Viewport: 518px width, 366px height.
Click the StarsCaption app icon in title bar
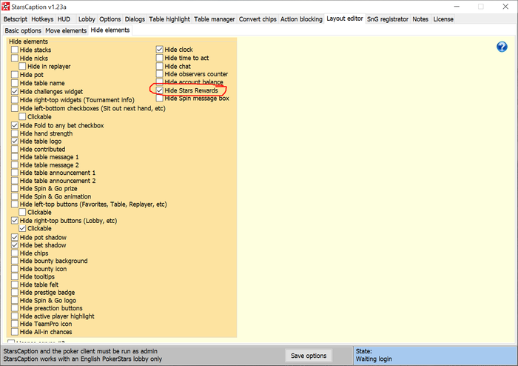(x=6, y=6)
